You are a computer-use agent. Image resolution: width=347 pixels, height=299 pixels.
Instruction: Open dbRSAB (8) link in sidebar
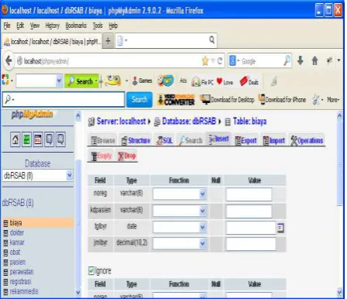[18, 203]
